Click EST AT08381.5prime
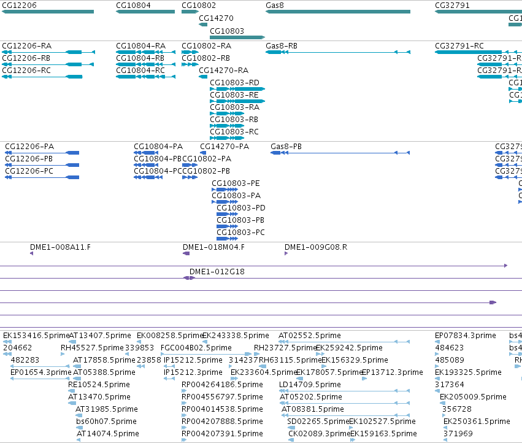 coord(346,415)
